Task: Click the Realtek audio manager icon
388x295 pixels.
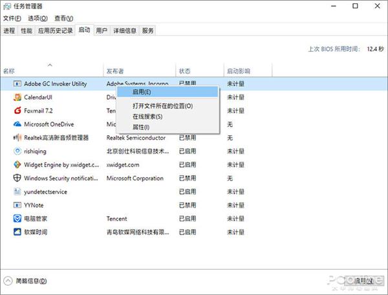Action: point(17,138)
